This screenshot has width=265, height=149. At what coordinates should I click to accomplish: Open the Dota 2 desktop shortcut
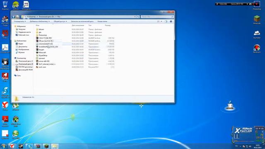coord(5,34)
